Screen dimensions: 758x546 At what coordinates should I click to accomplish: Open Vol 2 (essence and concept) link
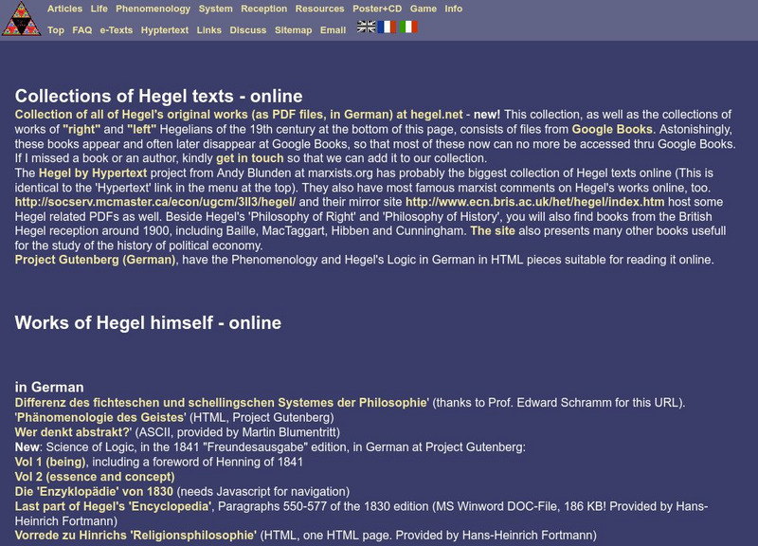tap(95, 477)
